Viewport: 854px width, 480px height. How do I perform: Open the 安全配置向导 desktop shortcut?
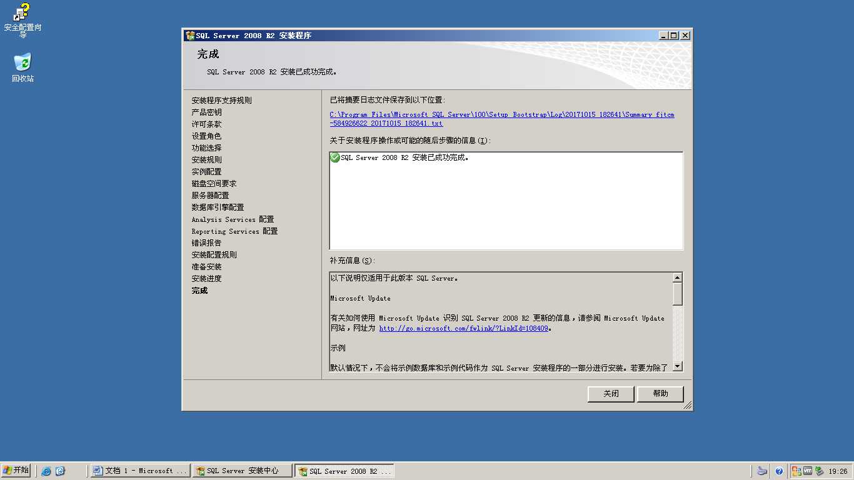[23, 20]
